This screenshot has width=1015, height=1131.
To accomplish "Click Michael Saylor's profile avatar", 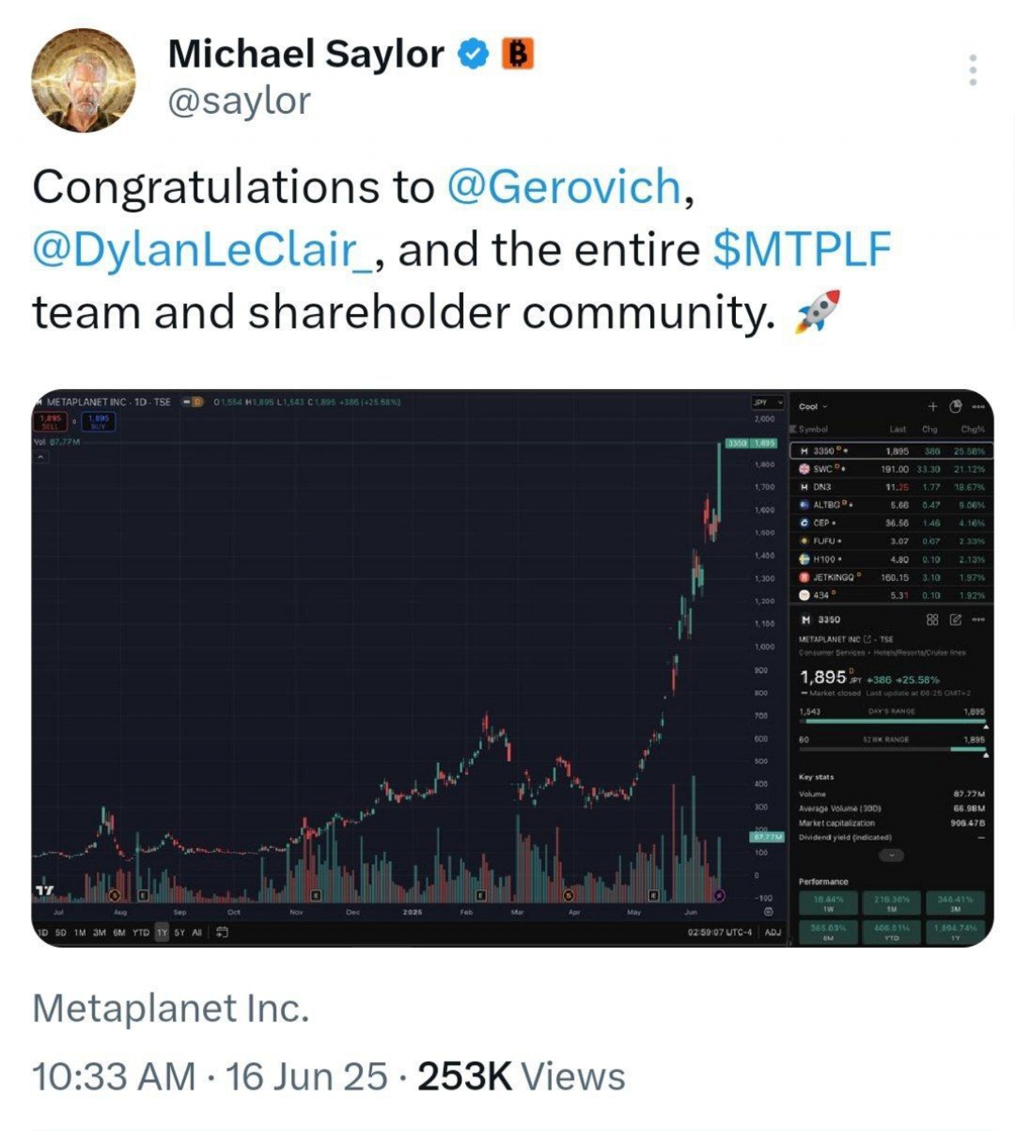I will 83,80.
